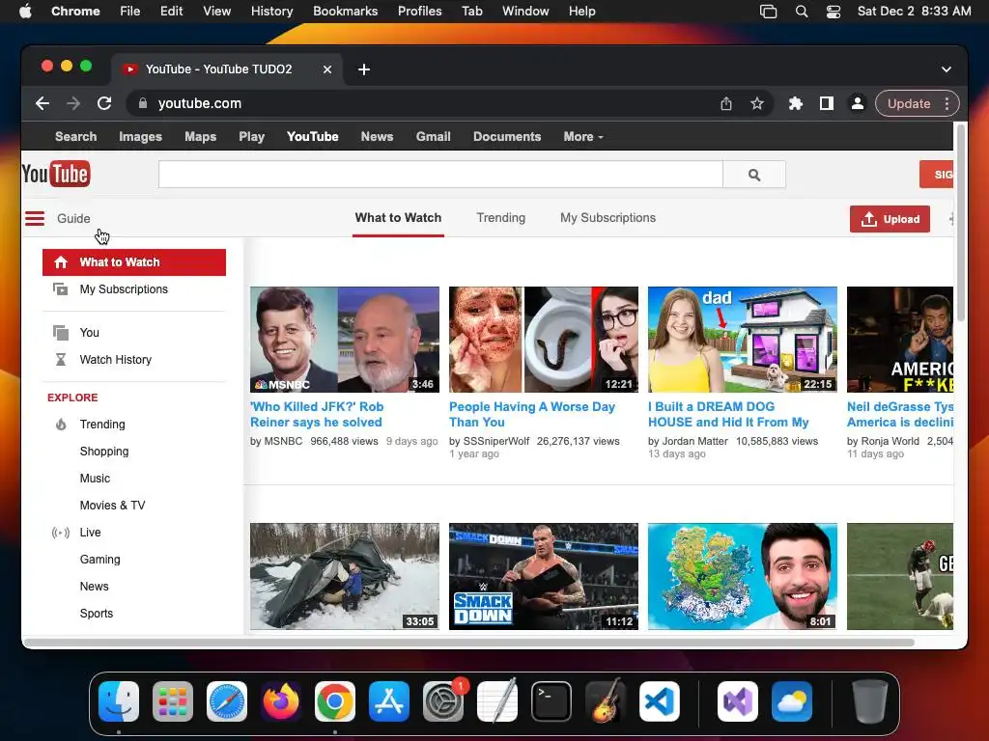The width and height of the screenshot is (989, 741).
Task: Click the horizontal page scrollbar
Action: coord(468,643)
